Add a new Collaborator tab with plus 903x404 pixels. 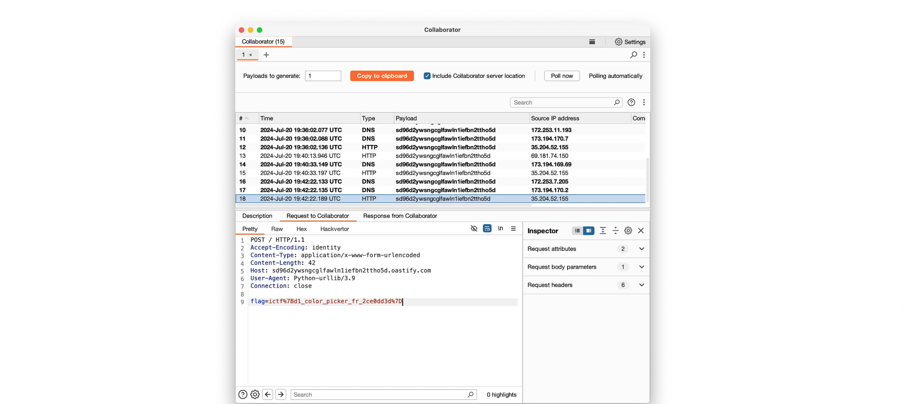click(266, 55)
